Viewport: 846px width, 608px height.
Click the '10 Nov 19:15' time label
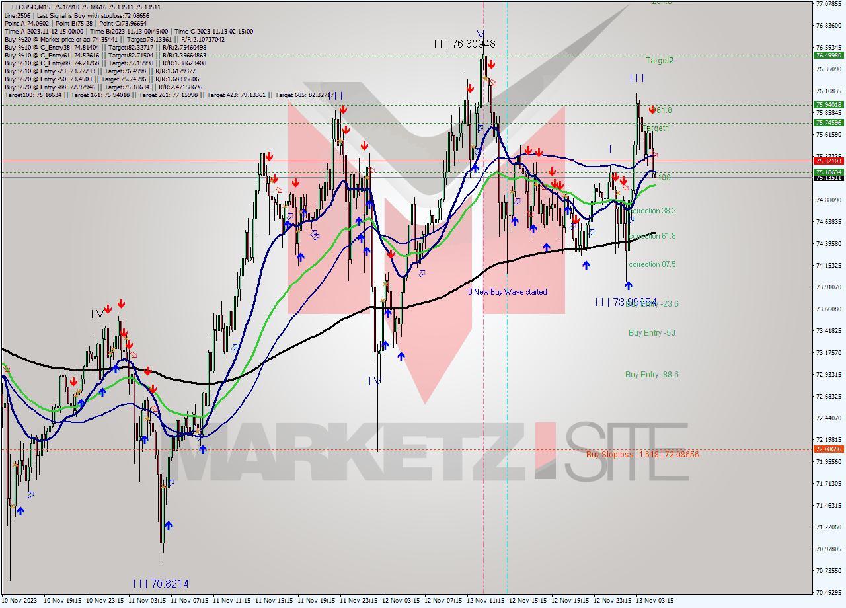pos(62,601)
